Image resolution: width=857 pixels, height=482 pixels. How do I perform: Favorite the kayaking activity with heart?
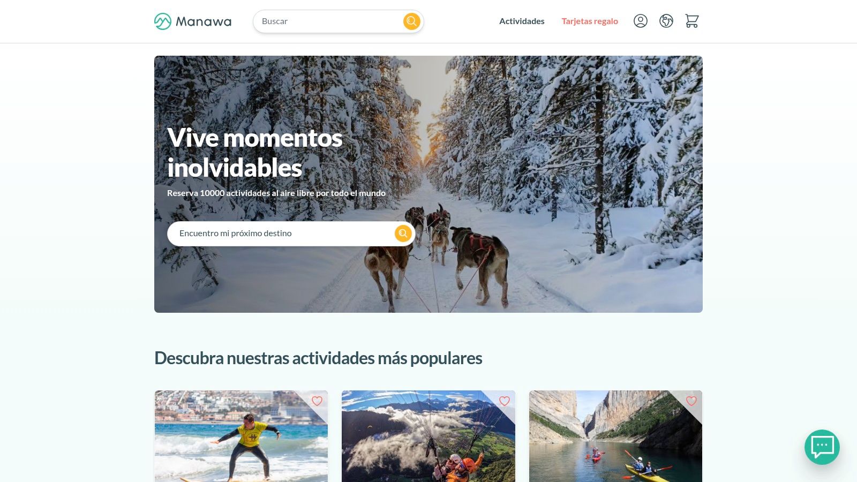pyautogui.click(x=691, y=401)
